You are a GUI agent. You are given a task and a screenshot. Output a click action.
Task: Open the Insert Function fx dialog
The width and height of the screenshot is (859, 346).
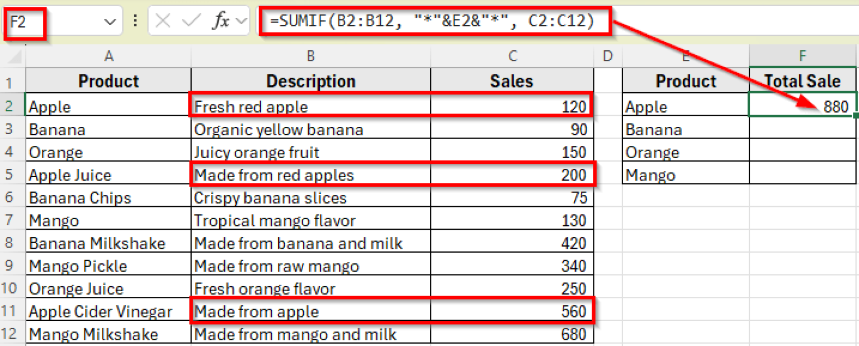click(x=221, y=22)
